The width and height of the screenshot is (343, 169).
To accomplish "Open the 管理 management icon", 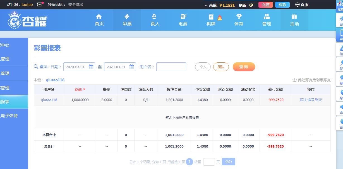I will (x=267, y=16).
